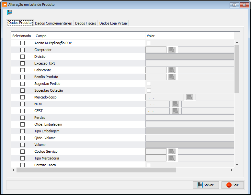
Task: Open the Mercadológico search lookup icon
Action: (x=190, y=97)
